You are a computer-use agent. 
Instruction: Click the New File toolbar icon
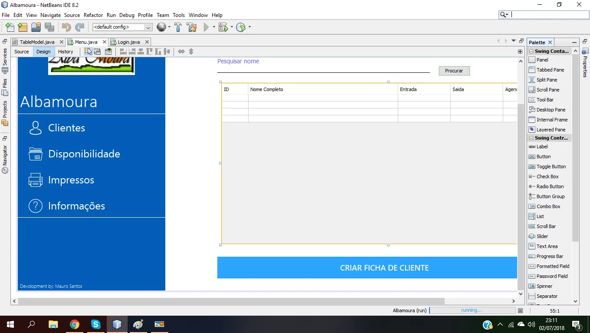click(x=10, y=27)
